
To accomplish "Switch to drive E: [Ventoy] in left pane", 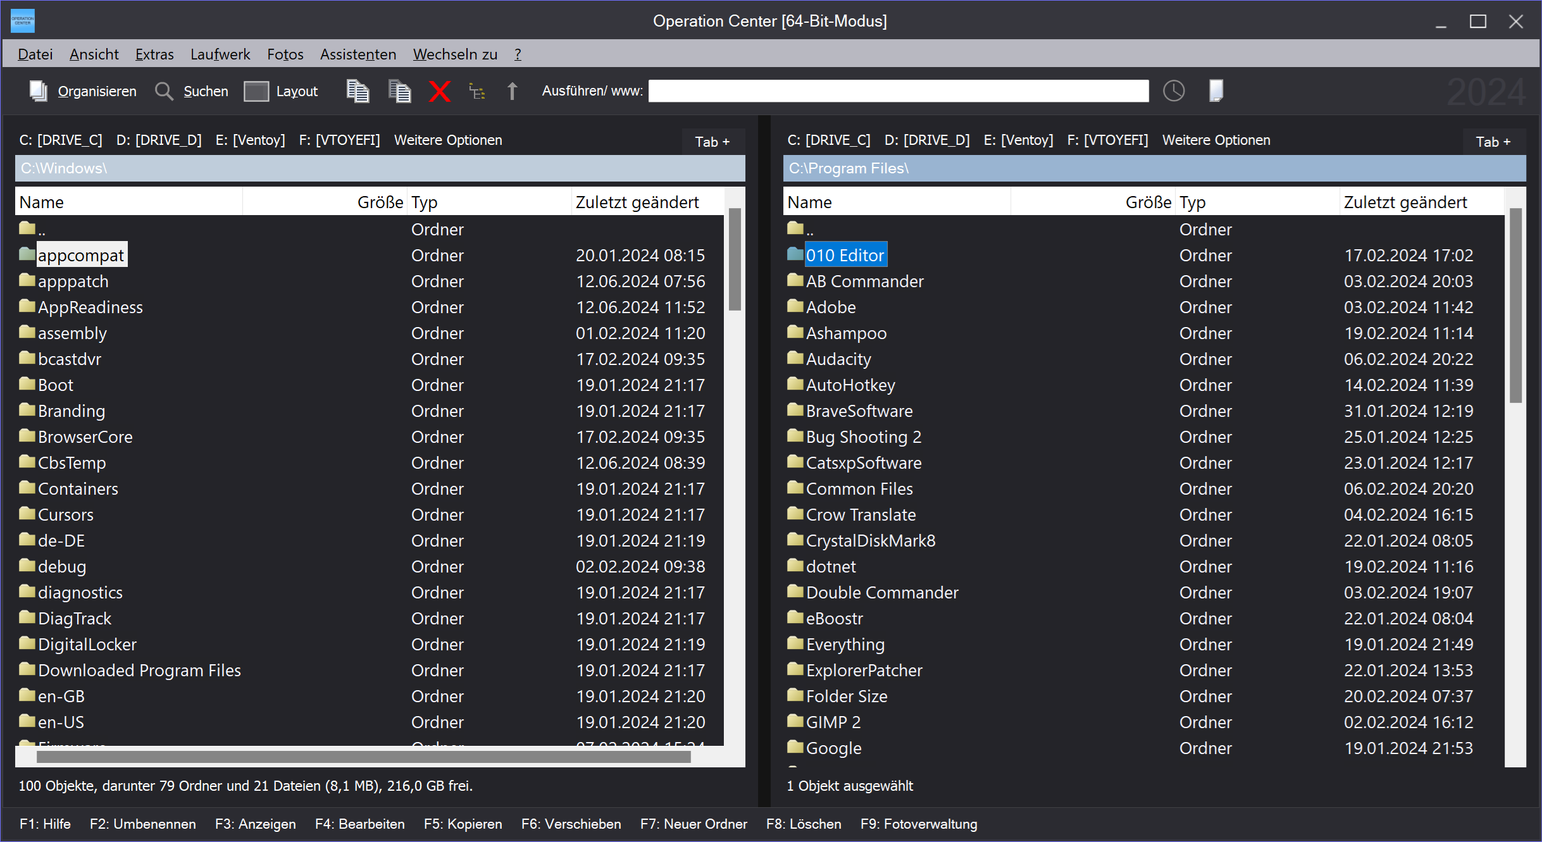I will point(250,140).
